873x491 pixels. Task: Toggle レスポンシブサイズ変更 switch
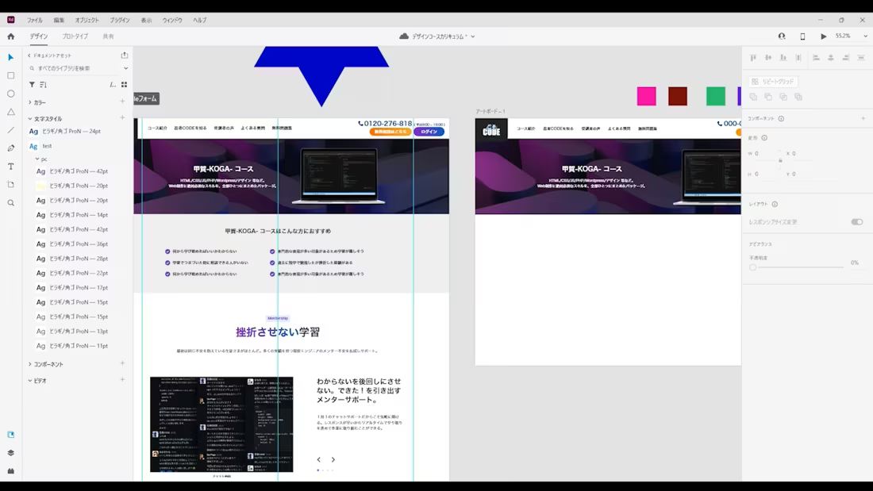coord(857,221)
